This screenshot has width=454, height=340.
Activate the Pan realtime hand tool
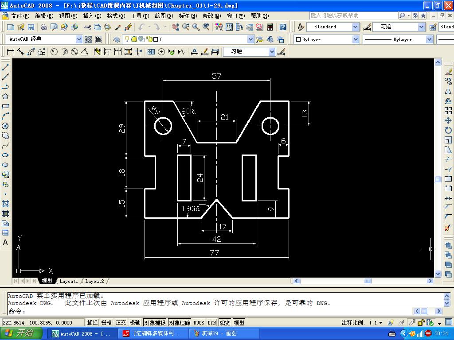tap(176, 27)
